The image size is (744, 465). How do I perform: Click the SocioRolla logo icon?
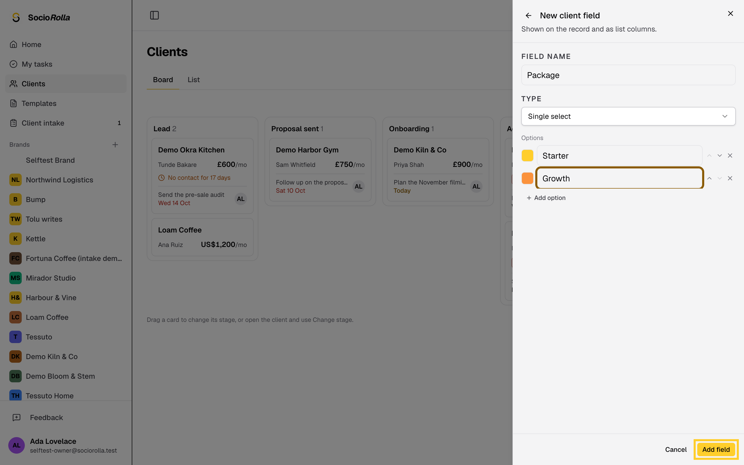[x=16, y=18]
